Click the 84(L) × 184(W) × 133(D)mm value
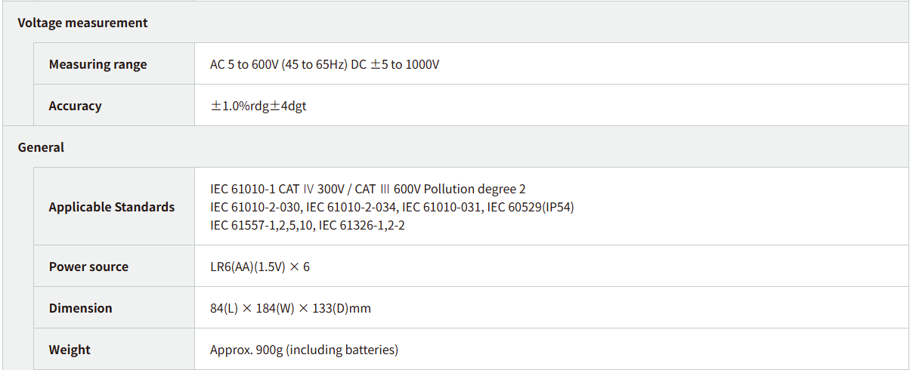 290,308
